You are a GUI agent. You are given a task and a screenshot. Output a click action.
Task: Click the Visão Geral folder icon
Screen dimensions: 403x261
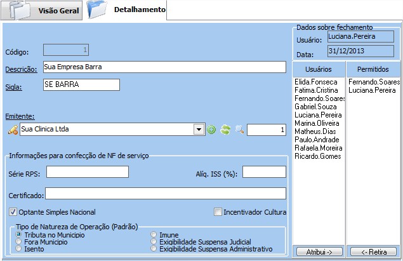tap(18, 11)
